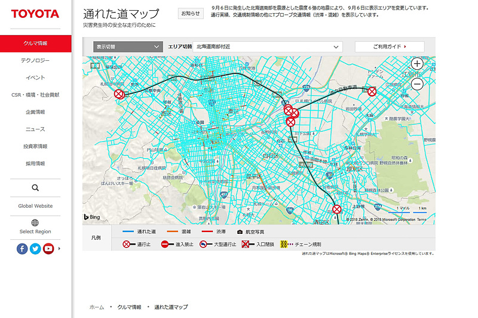The width and height of the screenshot is (478, 318).
Task: Click the 通れた道マップ page title
Action: click(121, 14)
